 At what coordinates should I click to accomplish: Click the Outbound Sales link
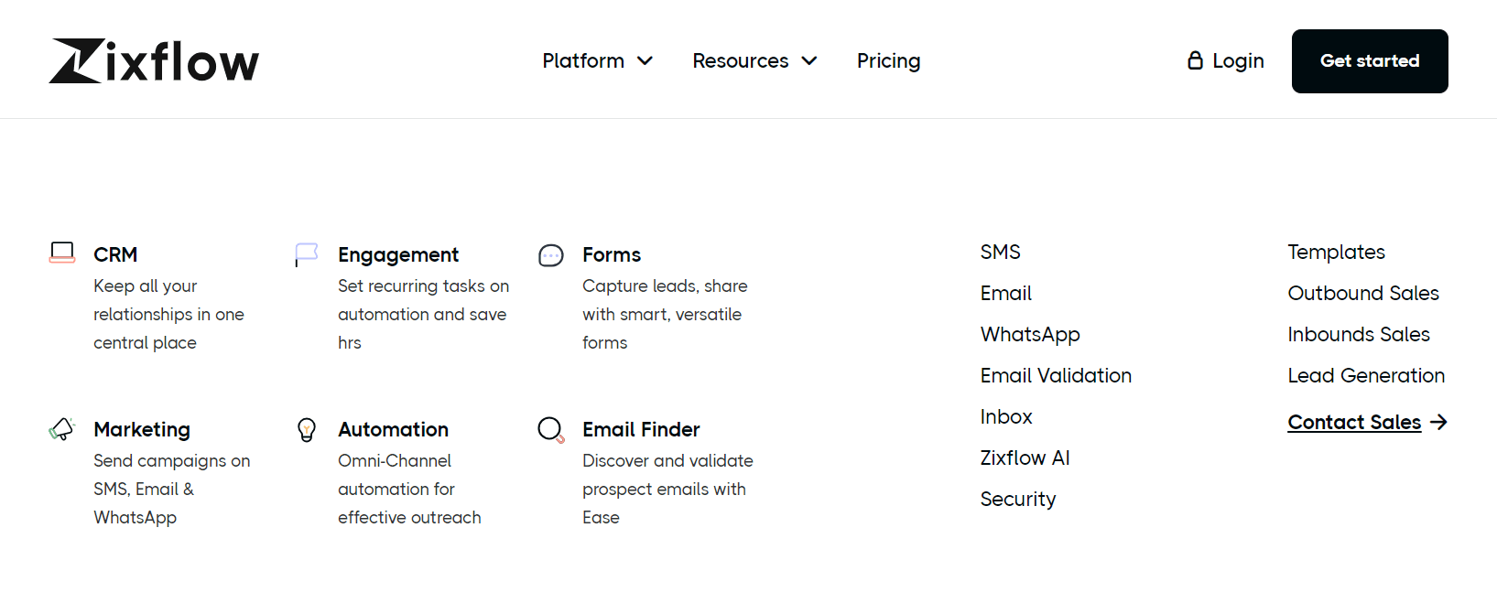1363,293
